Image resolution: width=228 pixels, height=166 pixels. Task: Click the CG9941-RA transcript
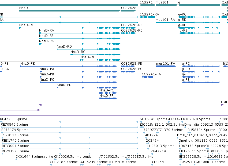147,17
